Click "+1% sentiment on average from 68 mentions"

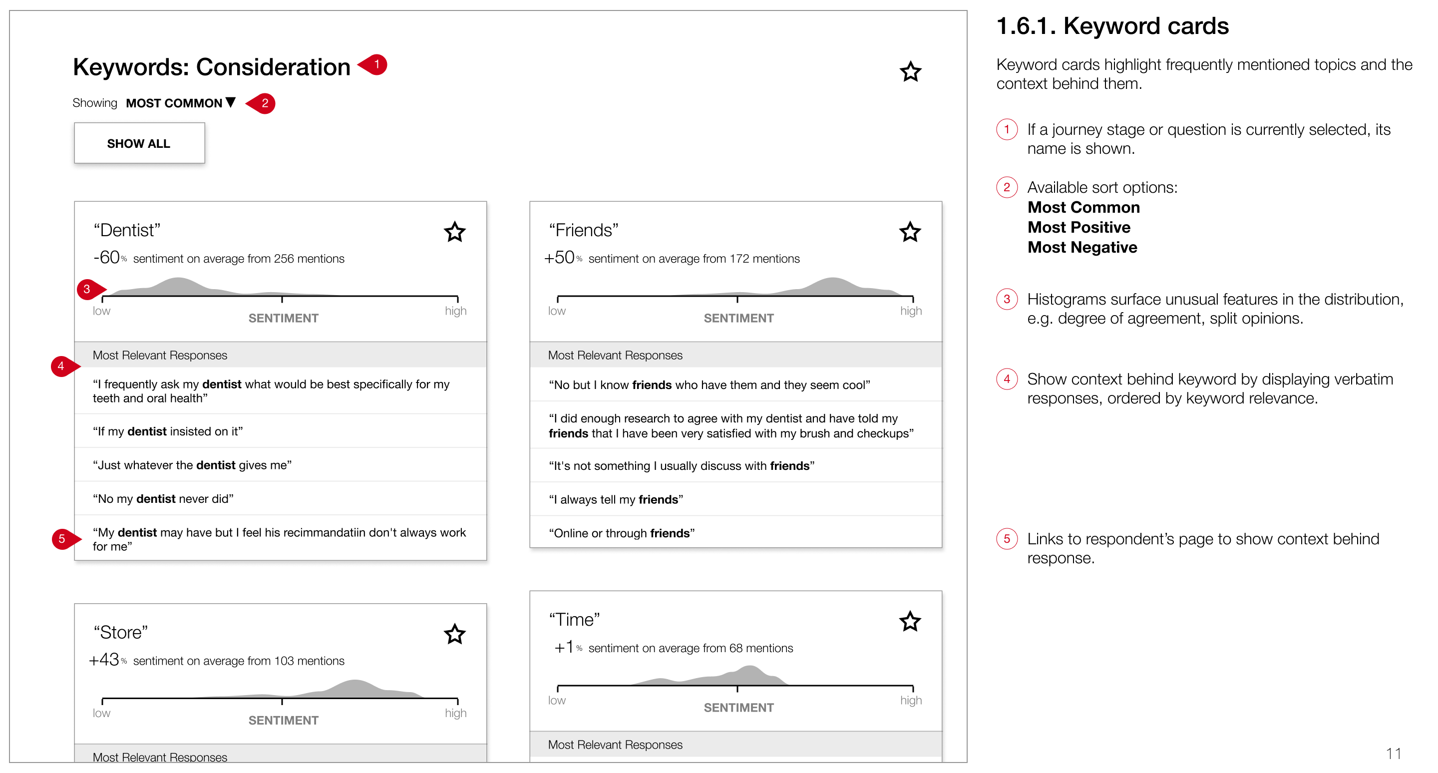(x=673, y=648)
